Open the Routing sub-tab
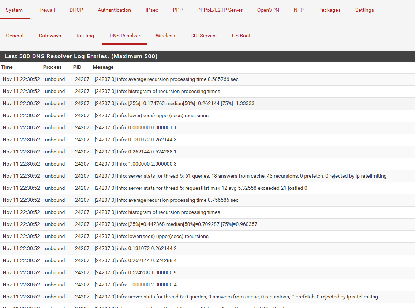The image size is (415, 308). point(85,36)
